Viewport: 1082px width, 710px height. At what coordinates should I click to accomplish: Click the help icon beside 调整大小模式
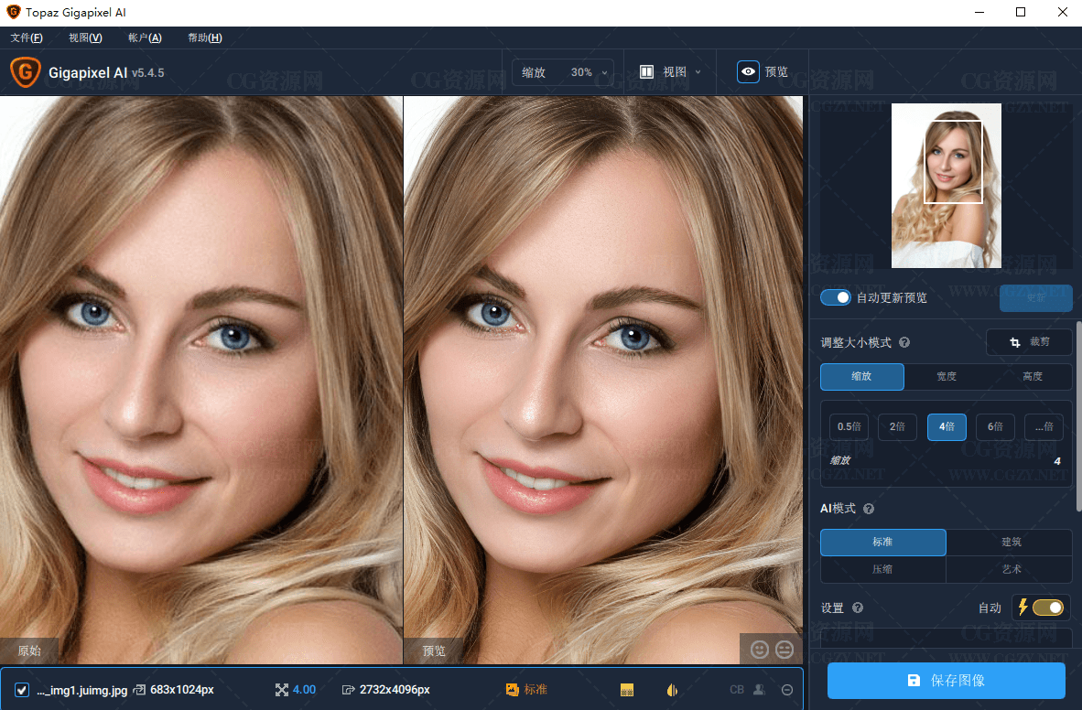click(x=904, y=342)
